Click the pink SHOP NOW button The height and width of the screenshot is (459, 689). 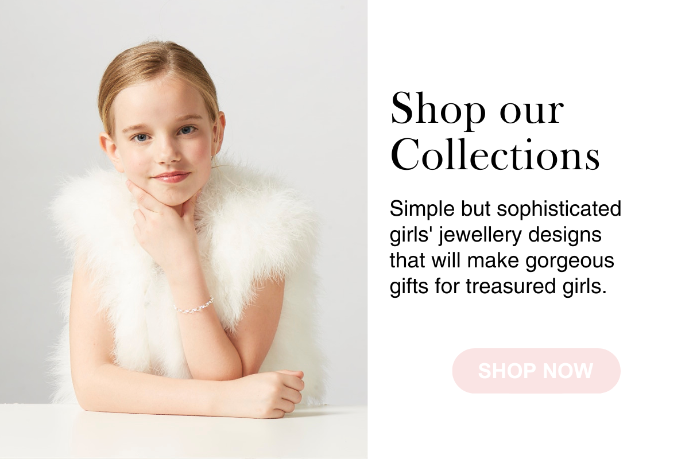(536, 371)
